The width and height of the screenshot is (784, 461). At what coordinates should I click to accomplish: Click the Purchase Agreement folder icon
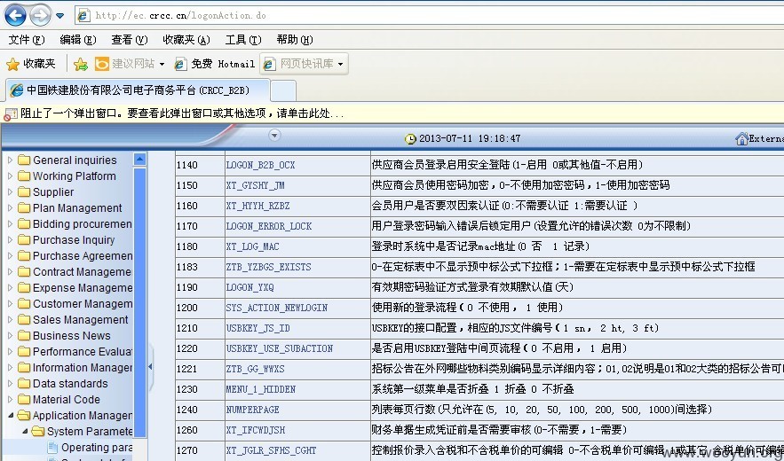(24, 256)
